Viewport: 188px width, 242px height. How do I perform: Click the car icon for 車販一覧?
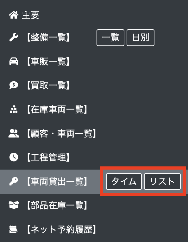point(14,61)
